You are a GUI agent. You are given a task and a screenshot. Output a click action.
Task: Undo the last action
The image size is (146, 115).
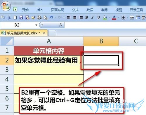(51, 18)
